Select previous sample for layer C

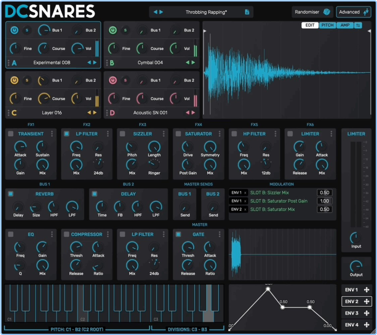[89, 113]
